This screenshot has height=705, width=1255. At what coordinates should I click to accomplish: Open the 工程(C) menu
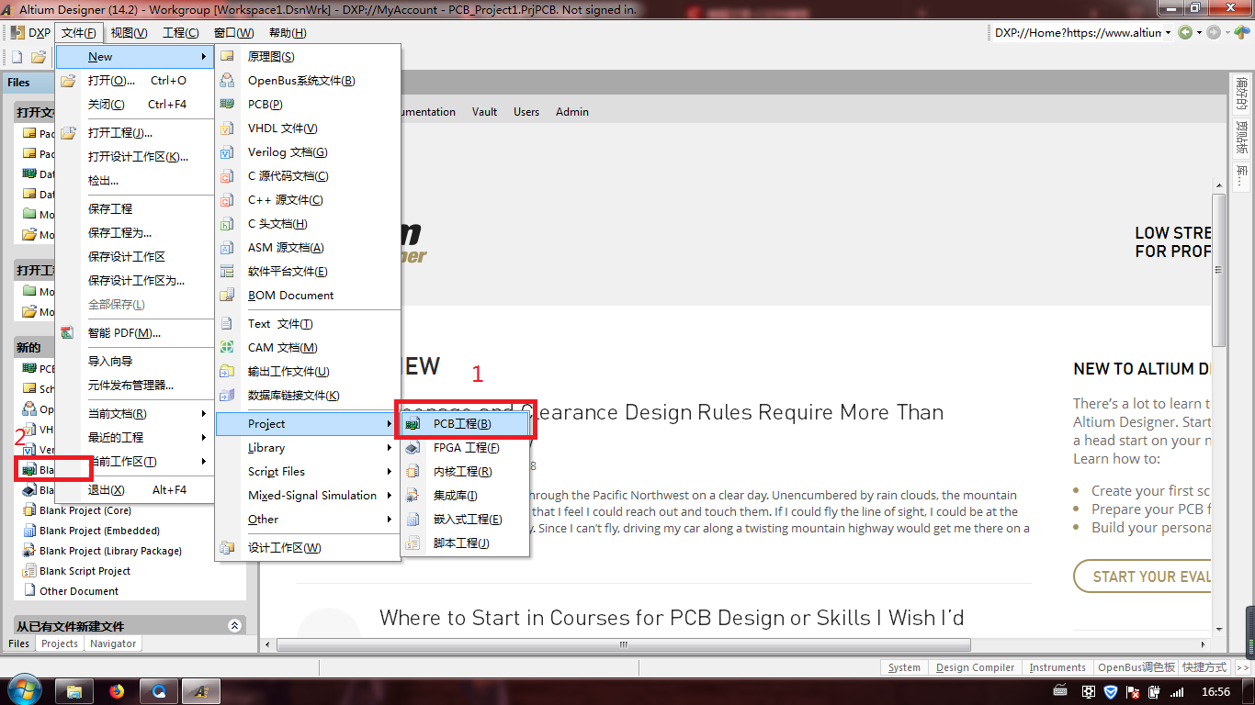point(180,33)
